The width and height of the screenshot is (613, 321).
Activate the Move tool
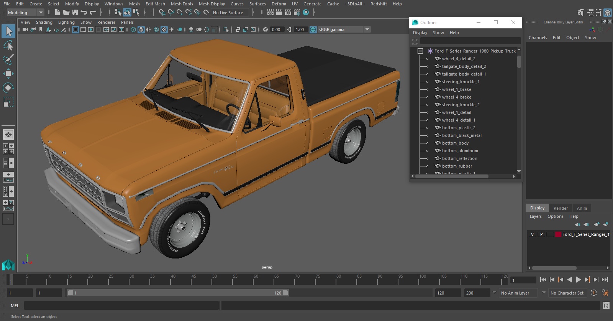click(x=8, y=74)
